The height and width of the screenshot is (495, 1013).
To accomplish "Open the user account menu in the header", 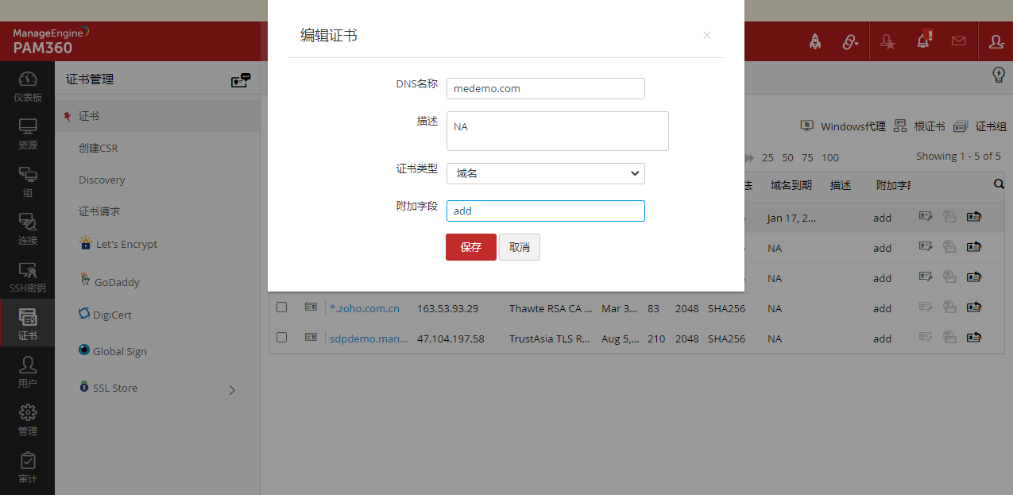I will click(996, 41).
